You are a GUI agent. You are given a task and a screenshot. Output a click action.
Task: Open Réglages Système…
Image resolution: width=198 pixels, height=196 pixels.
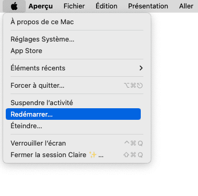pos(73,39)
